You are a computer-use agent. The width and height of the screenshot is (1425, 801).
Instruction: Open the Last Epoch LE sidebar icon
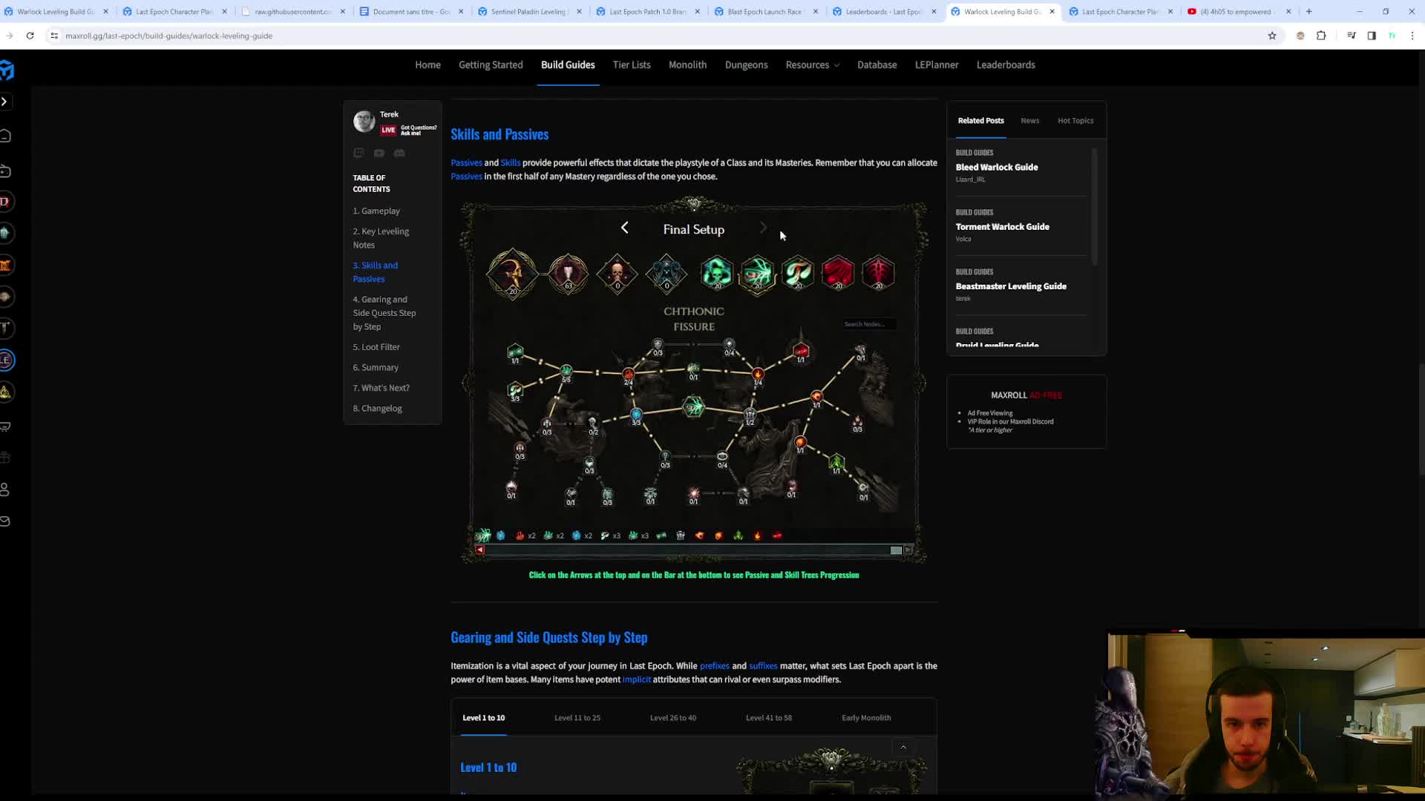[6, 360]
